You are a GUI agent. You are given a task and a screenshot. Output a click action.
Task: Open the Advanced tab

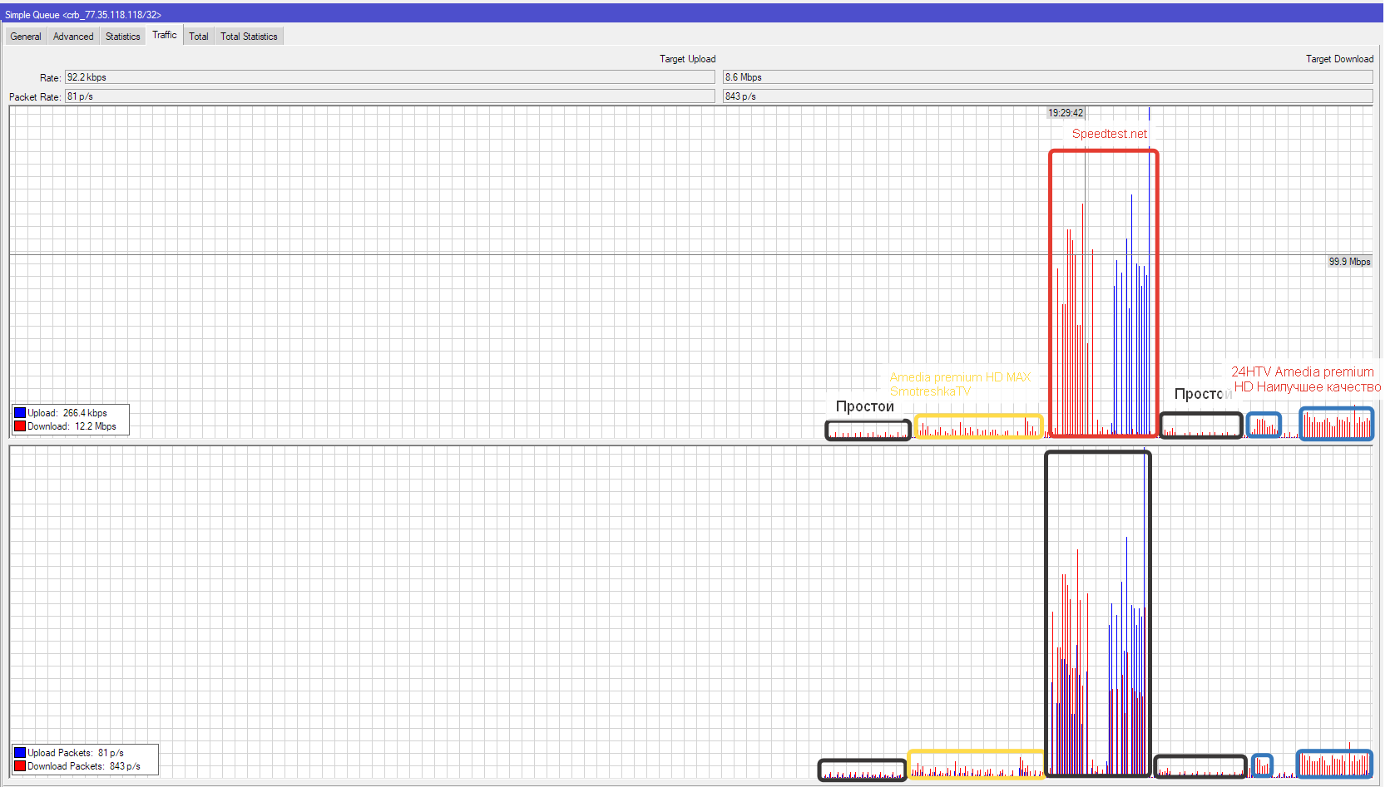[x=73, y=37]
